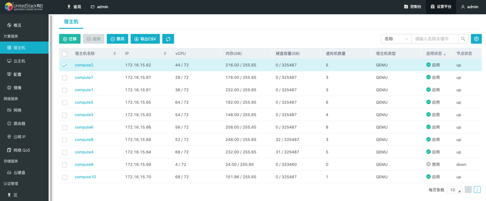Click the down node status of compute9

pos(461,164)
